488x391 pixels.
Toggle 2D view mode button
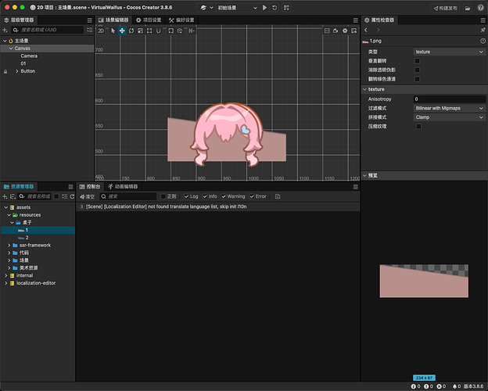pos(101,30)
